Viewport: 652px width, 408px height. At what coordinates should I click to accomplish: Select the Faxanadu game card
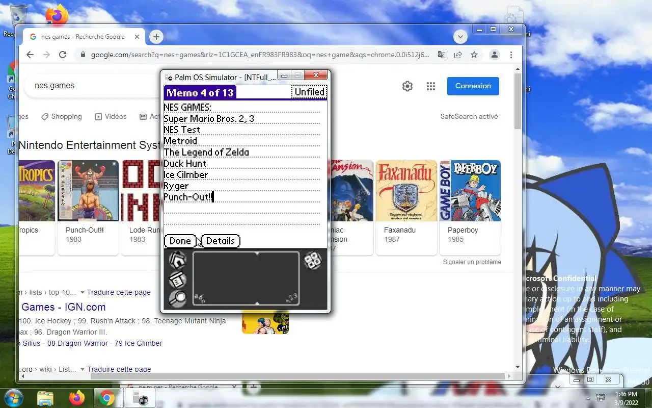[406, 208]
